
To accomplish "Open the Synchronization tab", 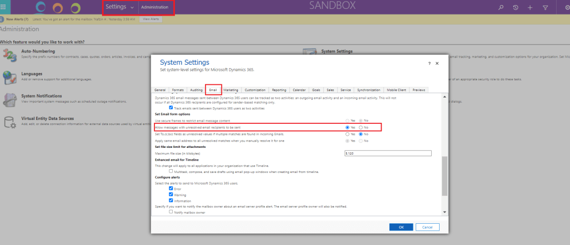I will coord(368,89).
